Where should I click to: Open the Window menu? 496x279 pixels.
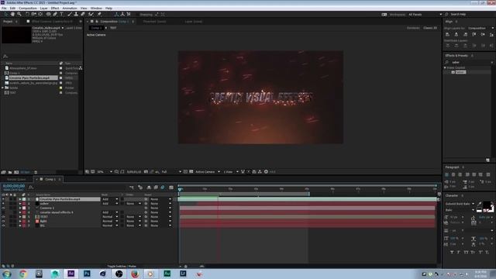point(96,9)
